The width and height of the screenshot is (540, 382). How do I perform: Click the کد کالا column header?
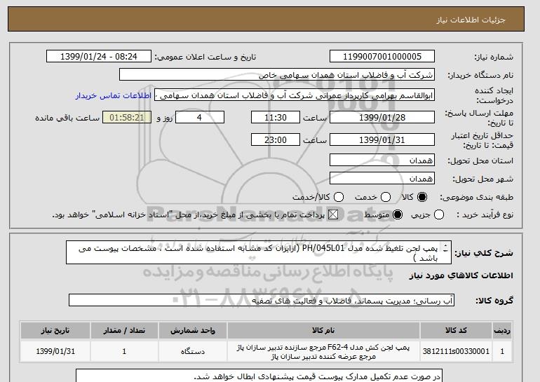click(456, 330)
